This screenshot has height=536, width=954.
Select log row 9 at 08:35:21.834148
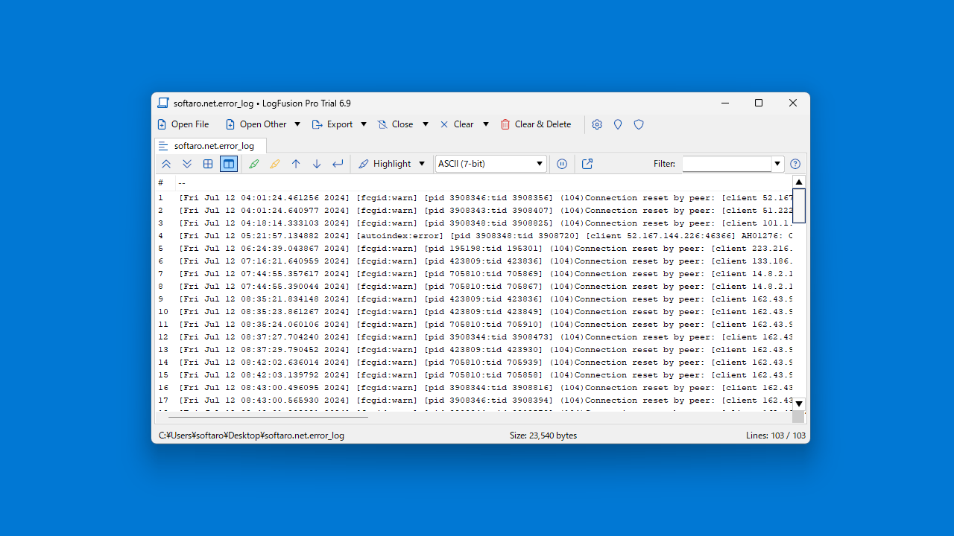coord(473,299)
